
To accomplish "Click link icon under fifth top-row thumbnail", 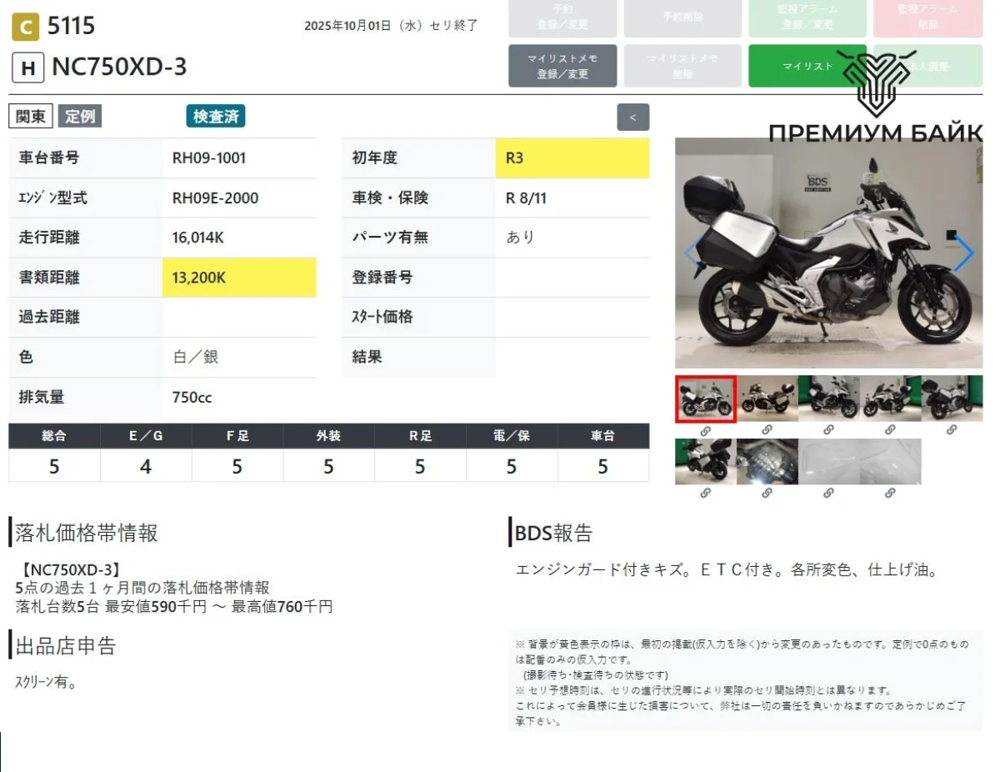I will point(952,430).
